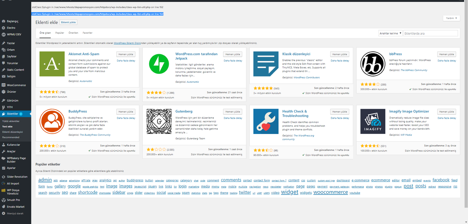Click the İletişim envelope icon in sidebar
The image size is (468, 224).
pos(3,76)
